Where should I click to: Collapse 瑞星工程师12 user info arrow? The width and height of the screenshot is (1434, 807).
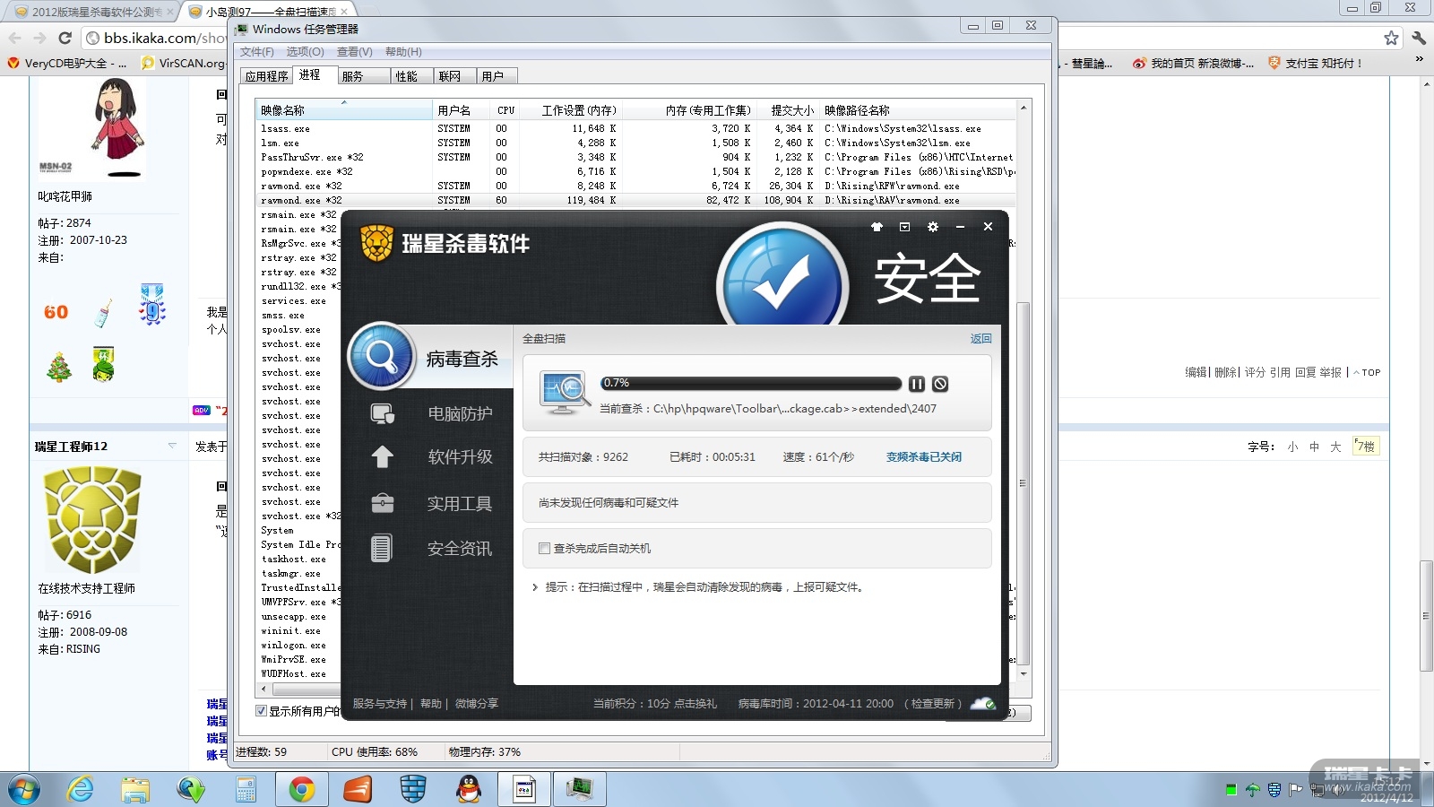coord(172,446)
